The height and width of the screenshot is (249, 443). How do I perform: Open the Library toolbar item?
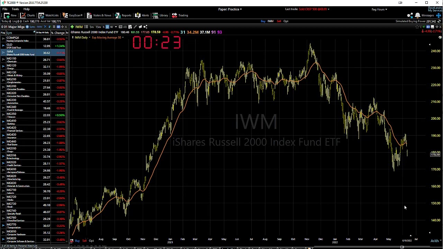[160, 15]
